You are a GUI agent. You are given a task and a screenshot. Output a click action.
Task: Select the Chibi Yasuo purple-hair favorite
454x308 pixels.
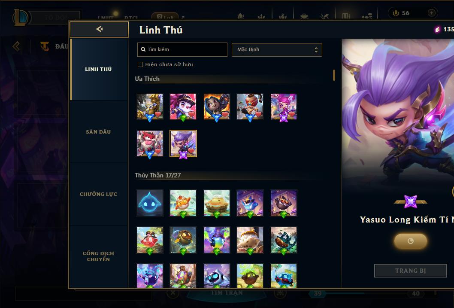tap(183, 144)
